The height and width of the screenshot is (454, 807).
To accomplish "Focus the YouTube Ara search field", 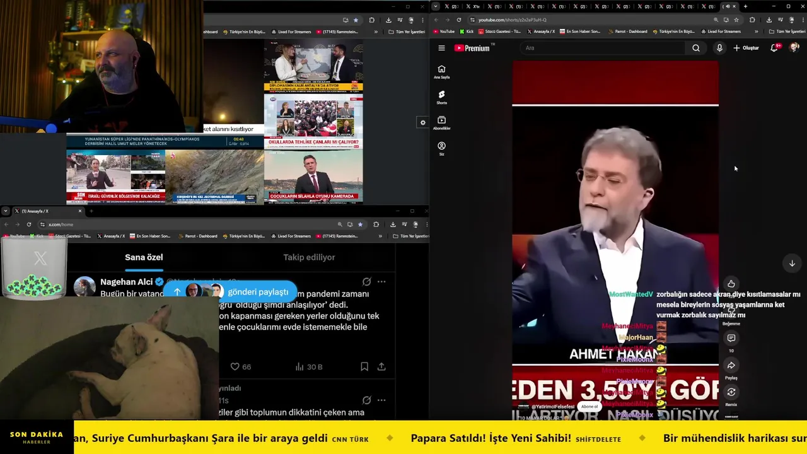I will coord(602,48).
